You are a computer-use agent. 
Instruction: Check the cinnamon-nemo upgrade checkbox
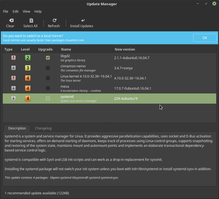point(48,68)
